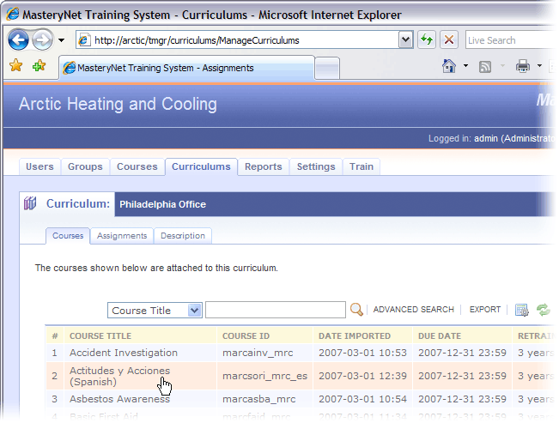This screenshot has height=423, width=559.
Task: Select the MasteryNet Training System - Assignments browser tab
Action: tap(186, 68)
